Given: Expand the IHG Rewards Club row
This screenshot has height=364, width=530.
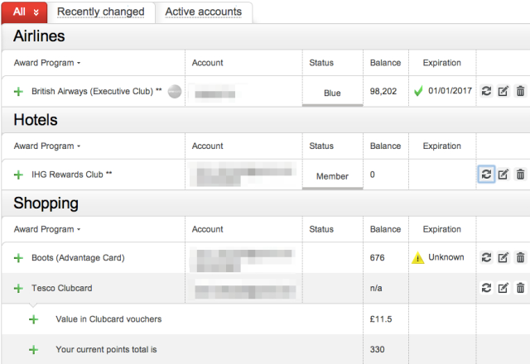Looking at the screenshot, I should click(x=18, y=175).
